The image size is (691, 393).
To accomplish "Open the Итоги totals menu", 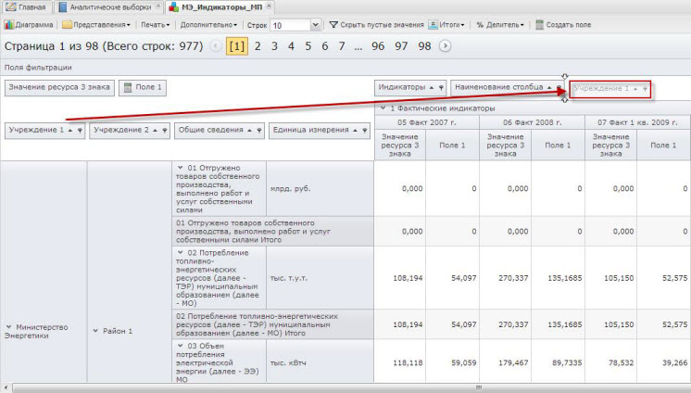I will pos(446,25).
